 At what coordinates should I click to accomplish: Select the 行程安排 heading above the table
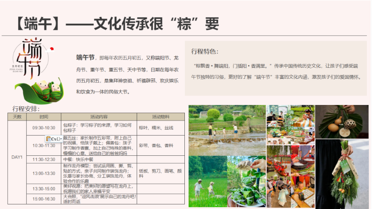point(26,109)
